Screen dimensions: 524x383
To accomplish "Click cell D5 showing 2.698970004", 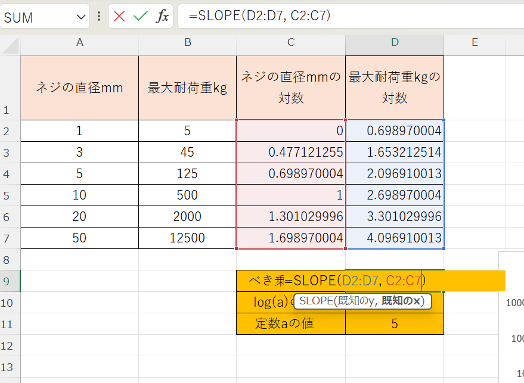I will [394, 195].
